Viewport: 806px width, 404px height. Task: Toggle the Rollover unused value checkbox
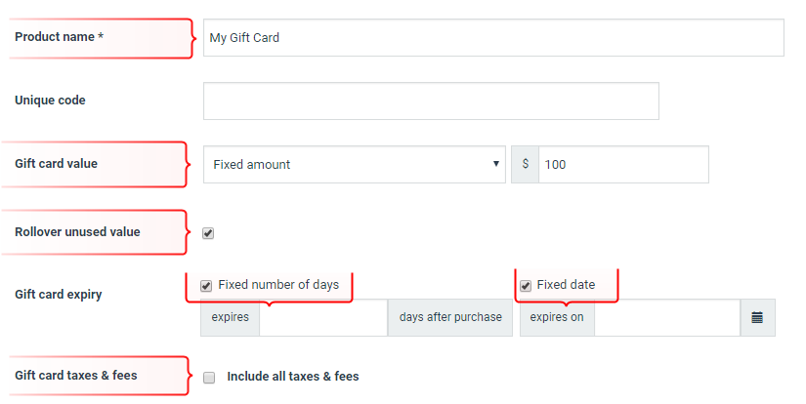tap(208, 233)
